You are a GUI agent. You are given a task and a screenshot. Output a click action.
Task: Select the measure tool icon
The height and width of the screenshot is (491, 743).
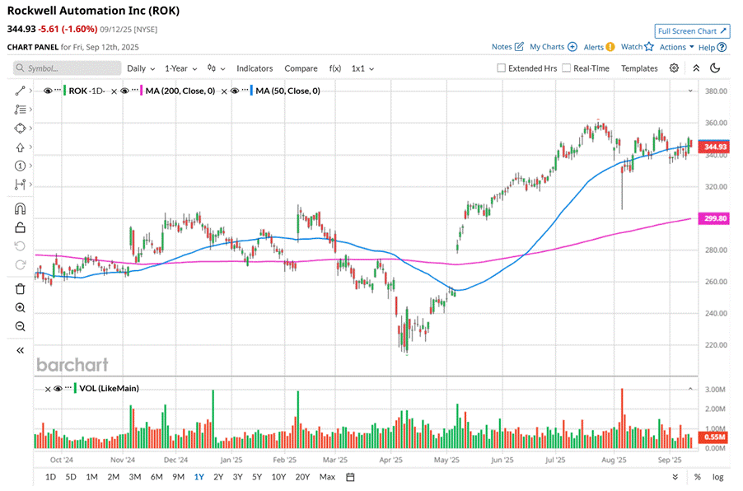(20, 185)
